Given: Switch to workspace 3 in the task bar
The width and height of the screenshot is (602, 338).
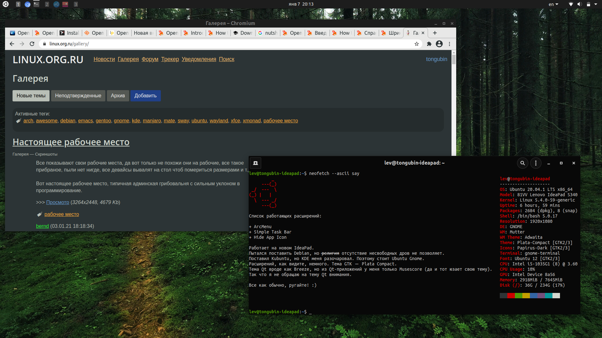Looking at the screenshot, I should (x=76, y=4).
